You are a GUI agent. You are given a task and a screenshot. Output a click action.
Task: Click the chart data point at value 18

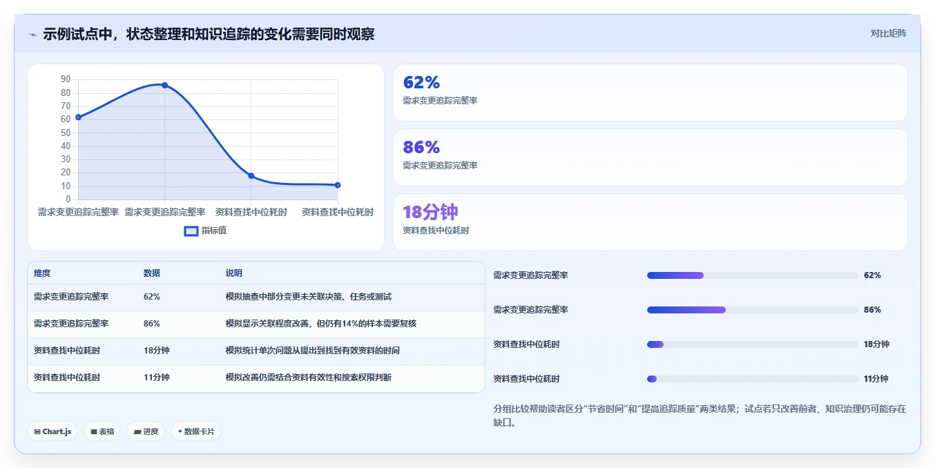pyautogui.click(x=251, y=176)
